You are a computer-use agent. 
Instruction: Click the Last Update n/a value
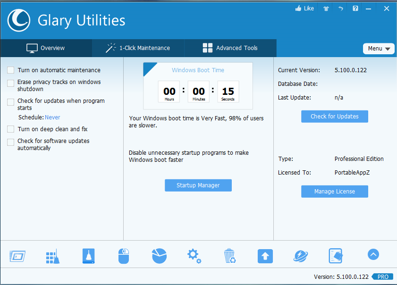pyautogui.click(x=339, y=98)
